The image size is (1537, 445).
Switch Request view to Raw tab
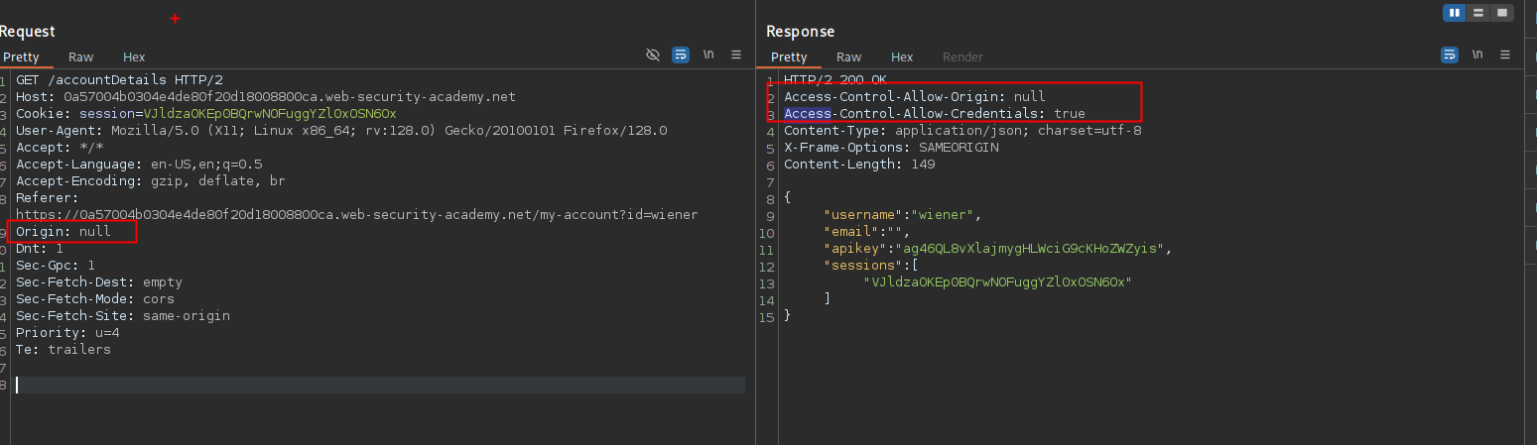click(x=81, y=57)
